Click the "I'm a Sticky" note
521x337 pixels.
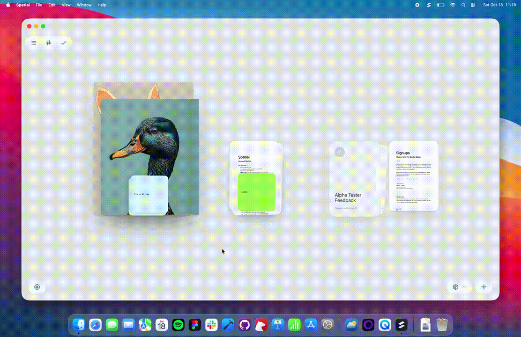148,195
